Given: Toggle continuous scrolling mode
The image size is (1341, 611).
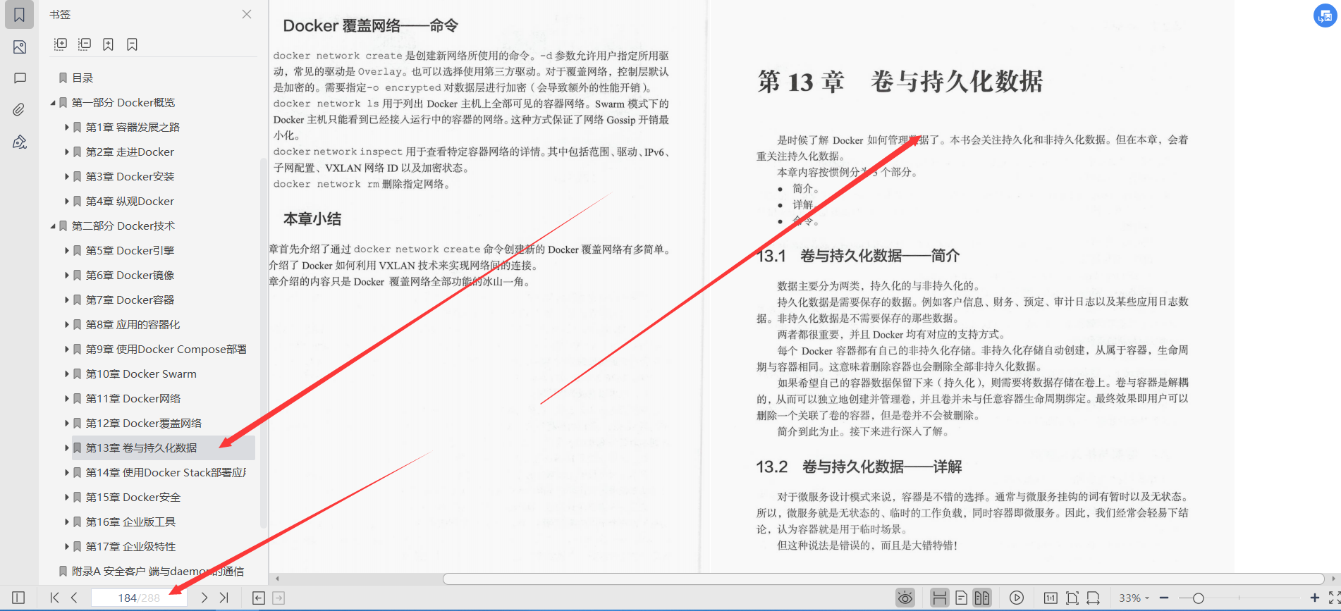Looking at the screenshot, I should [939, 598].
